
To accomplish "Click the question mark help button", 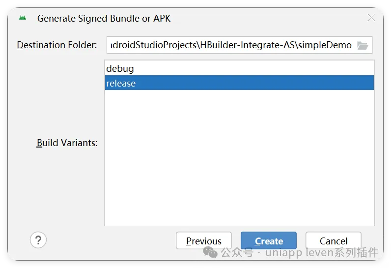I will click(x=38, y=240).
